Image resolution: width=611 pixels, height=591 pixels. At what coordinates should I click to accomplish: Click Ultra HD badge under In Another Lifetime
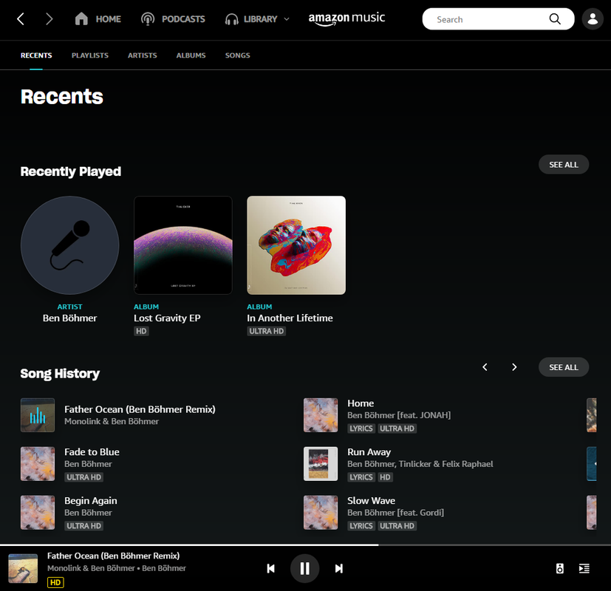click(266, 331)
